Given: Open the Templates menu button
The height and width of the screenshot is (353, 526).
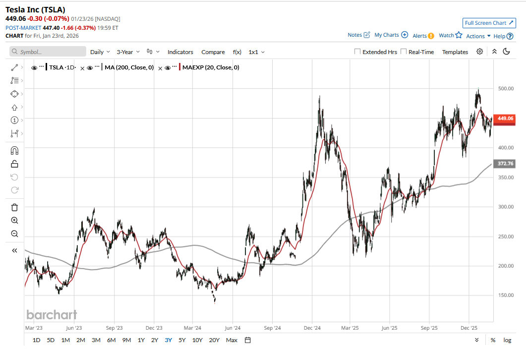Looking at the screenshot, I should click(455, 52).
